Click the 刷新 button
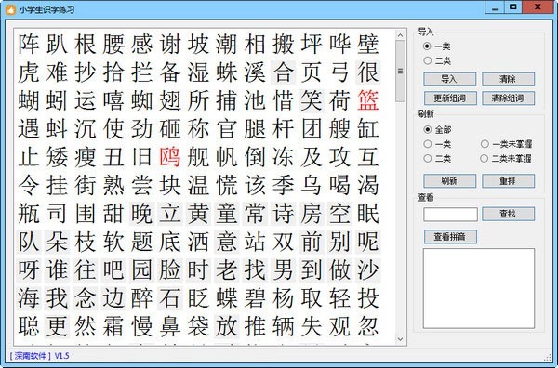 coord(449,181)
